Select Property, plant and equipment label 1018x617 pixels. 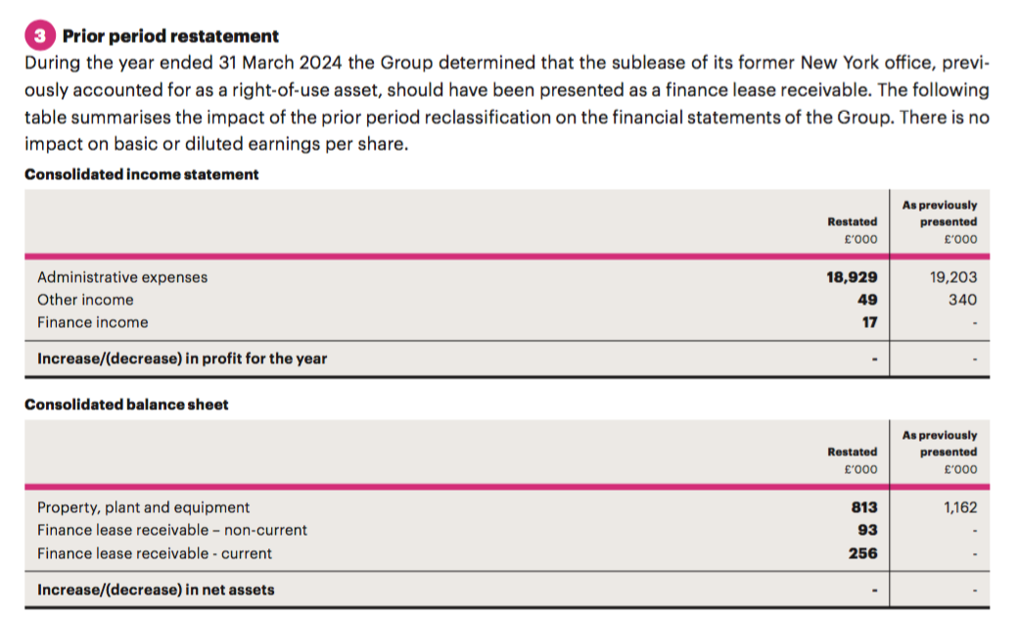click(144, 507)
